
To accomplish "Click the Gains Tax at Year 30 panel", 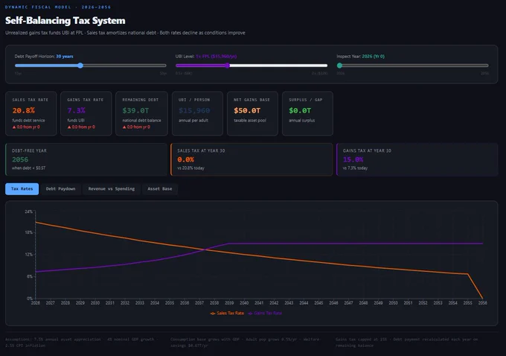I will pyautogui.click(x=417, y=159).
